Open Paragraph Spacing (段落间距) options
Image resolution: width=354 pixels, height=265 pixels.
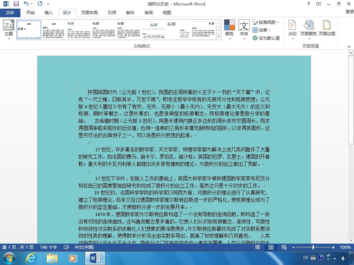(265, 22)
